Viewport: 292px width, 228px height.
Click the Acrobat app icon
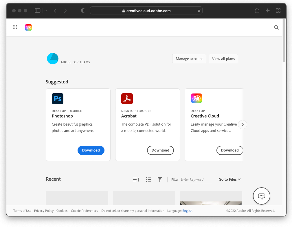click(x=127, y=99)
